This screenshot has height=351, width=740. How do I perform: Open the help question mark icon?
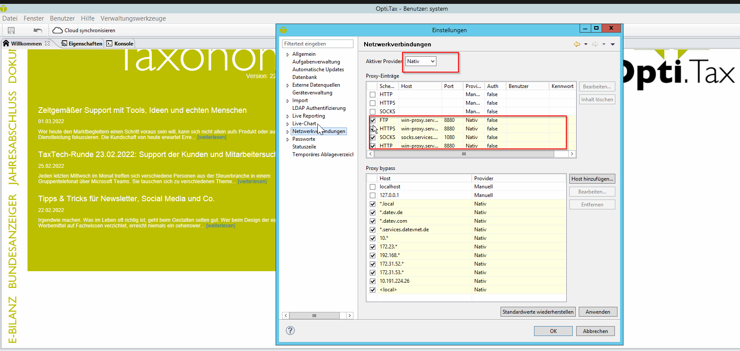pyautogui.click(x=290, y=330)
